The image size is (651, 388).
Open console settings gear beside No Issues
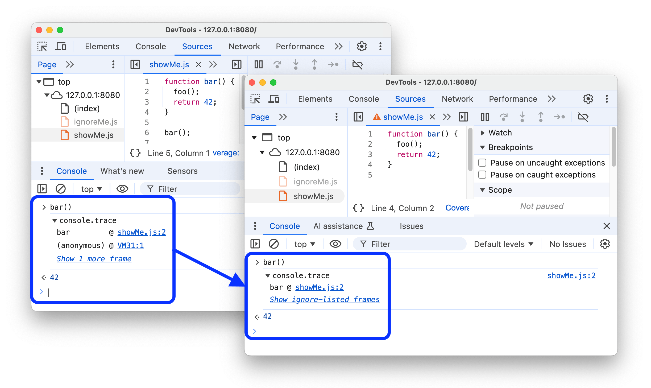605,244
